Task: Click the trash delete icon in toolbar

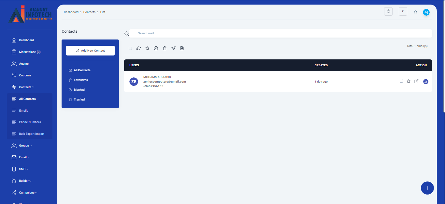Action: 165,48
